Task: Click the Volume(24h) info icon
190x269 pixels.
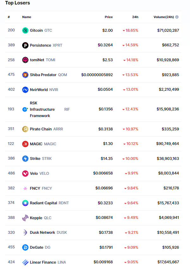Action: tap(177, 17)
